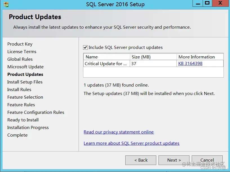The width and height of the screenshot is (230, 172).
Task: Select the Install Setup Files step
Action: pos(25,82)
